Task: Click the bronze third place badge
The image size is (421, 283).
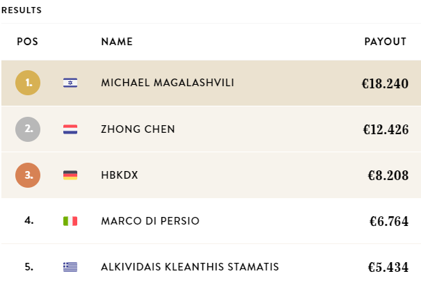Action: (28, 175)
